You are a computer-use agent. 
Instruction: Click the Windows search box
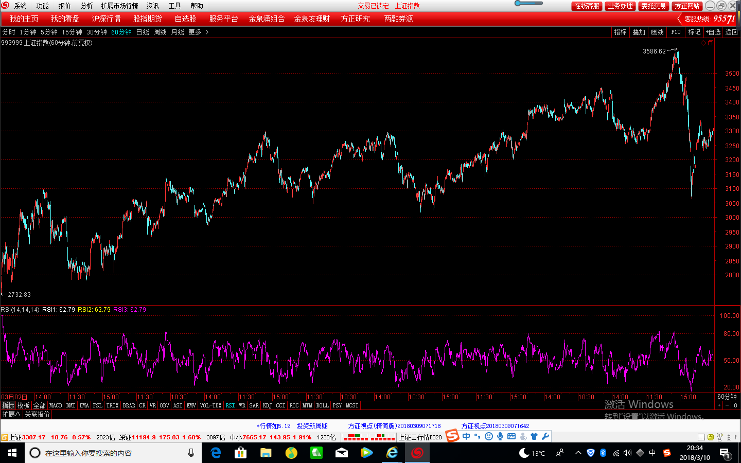(x=113, y=453)
